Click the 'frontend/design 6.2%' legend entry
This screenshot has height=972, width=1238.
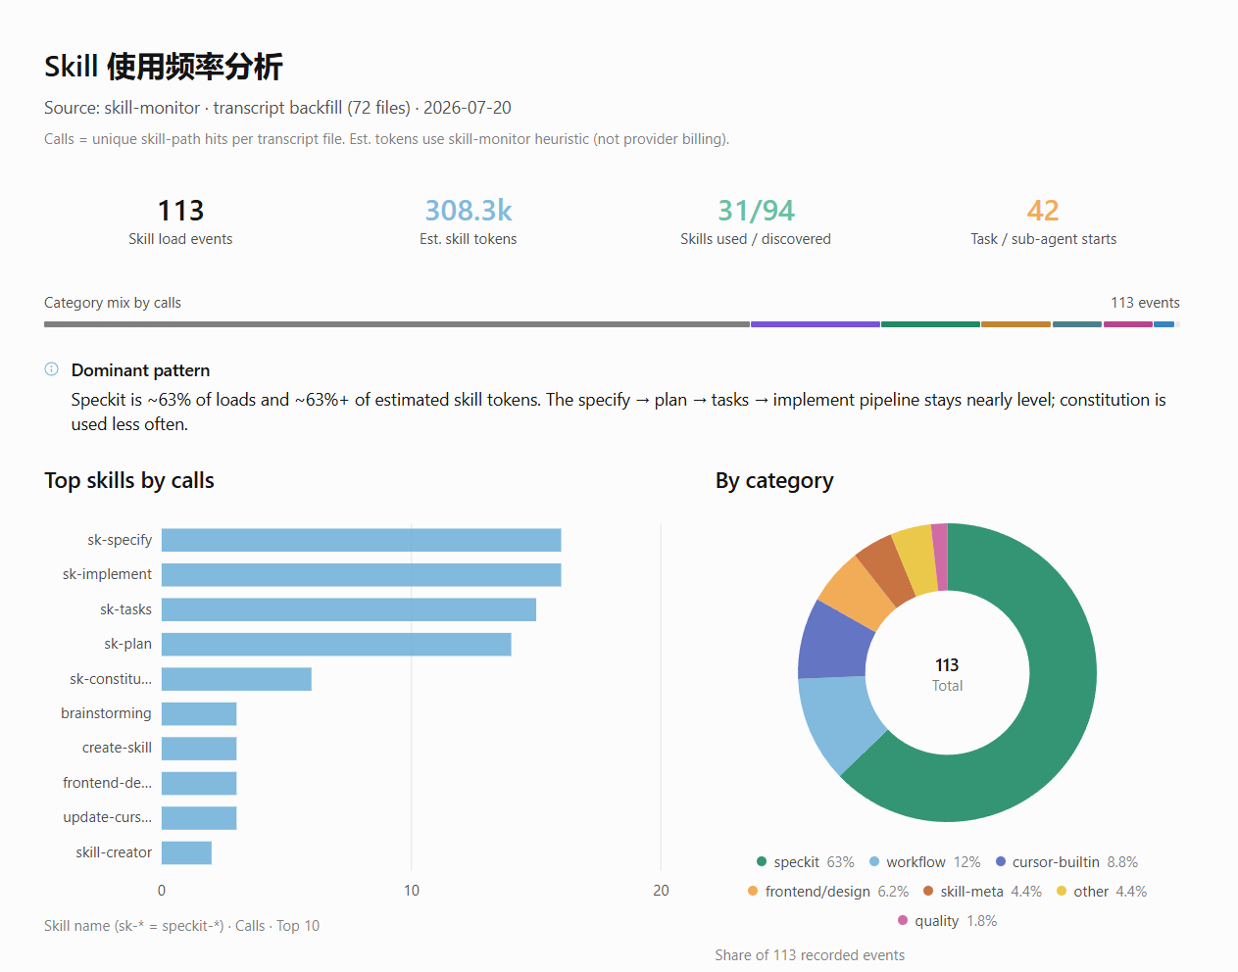828,892
